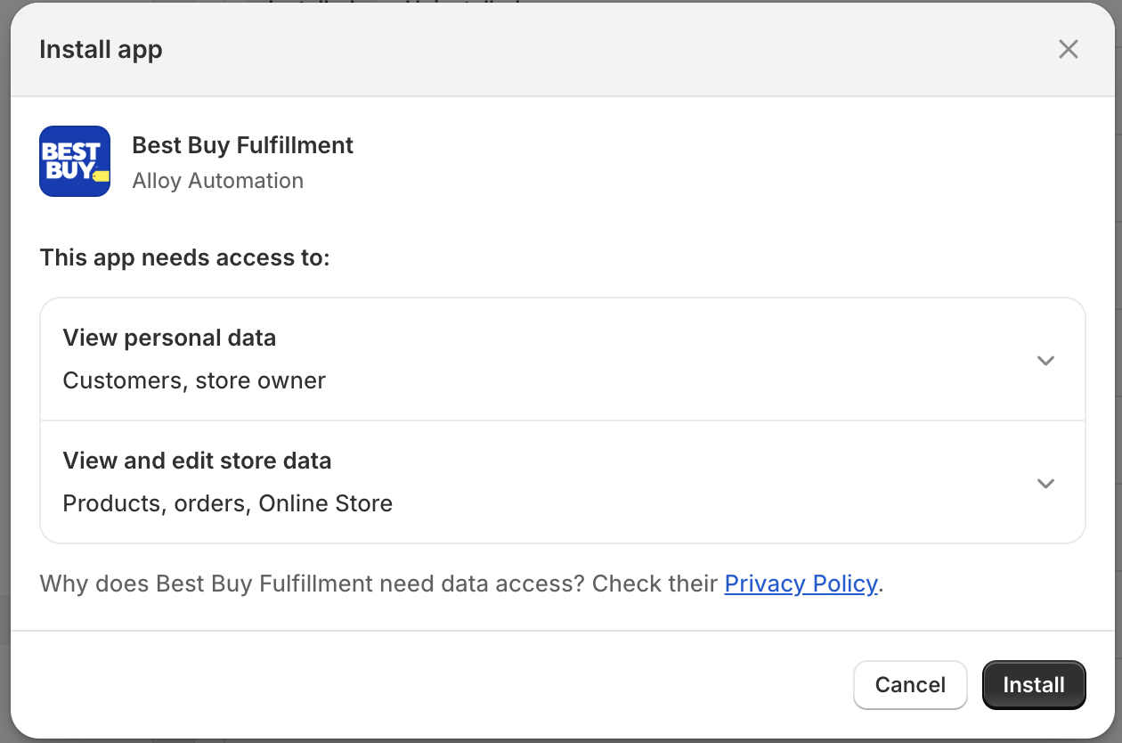Click "This app needs access to:" heading
This screenshot has width=1122, height=743.
[184, 258]
